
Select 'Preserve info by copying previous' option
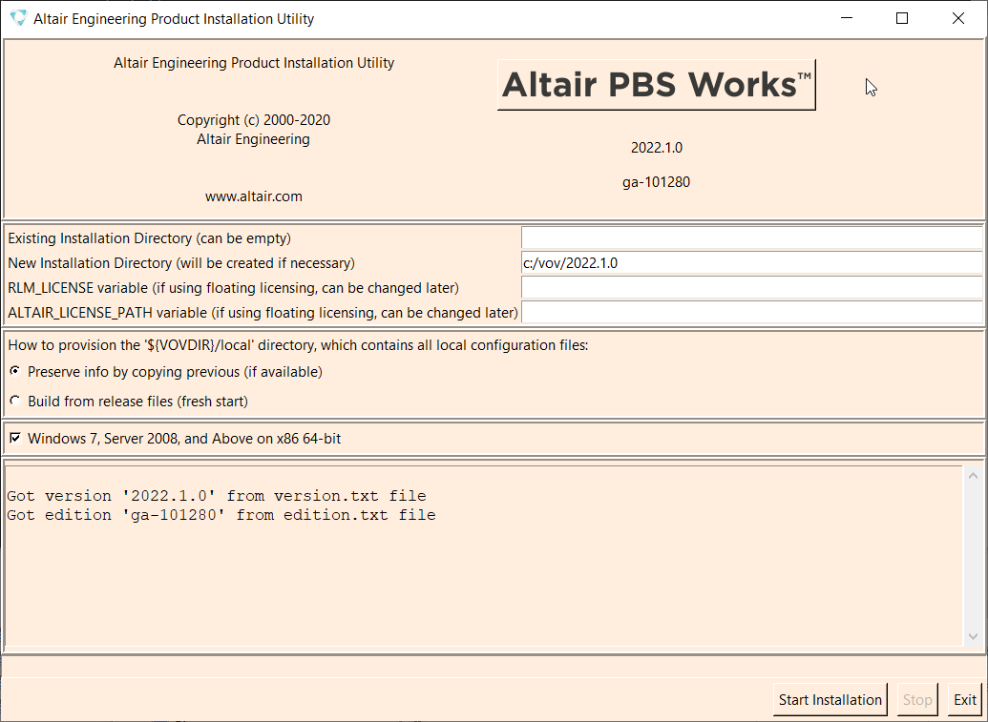tap(14, 372)
